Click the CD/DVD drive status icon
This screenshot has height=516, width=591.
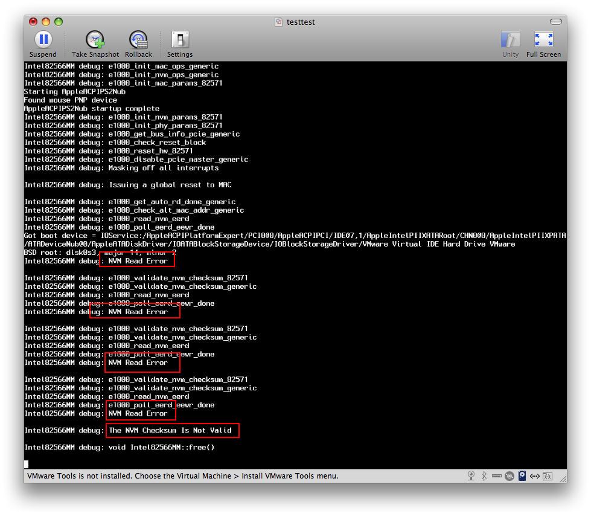510,476
